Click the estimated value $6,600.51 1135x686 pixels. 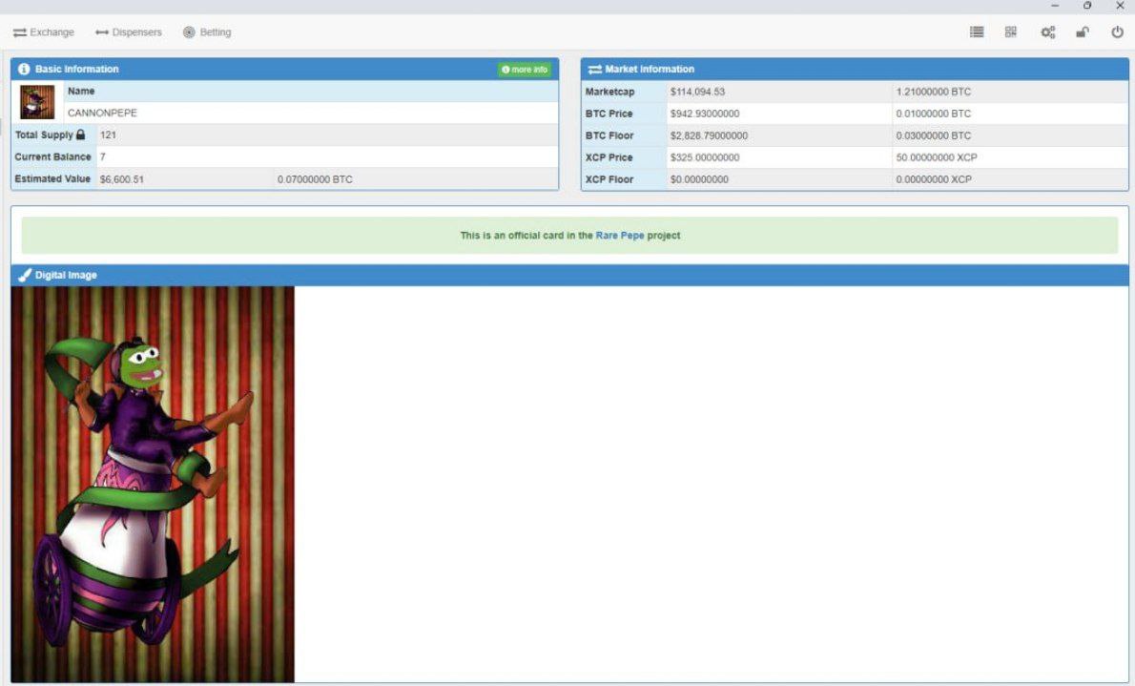(122, 179)
